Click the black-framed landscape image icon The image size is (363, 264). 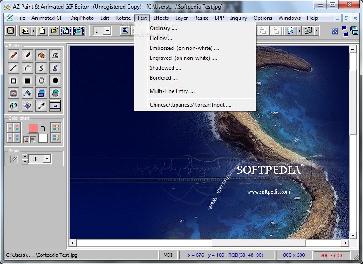[308, 31]
